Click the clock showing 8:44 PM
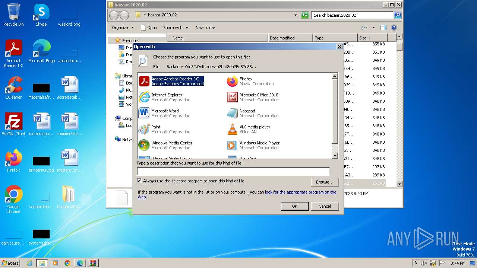The height and width of the screenshot is (268, 477). pos(458,263)
